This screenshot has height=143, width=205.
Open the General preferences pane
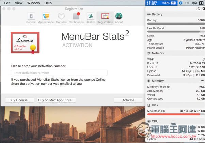point(31,18)
